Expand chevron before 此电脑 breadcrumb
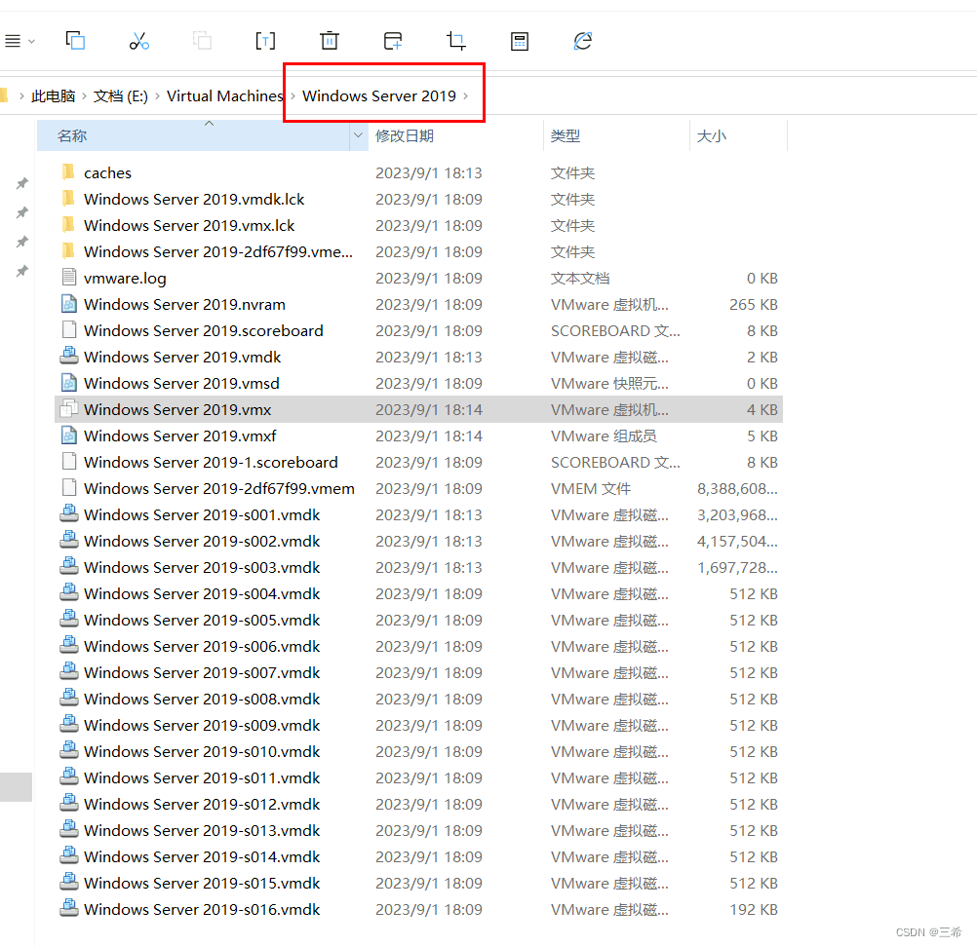The width and height of the screenshot is (977, 947). coord(21,95)
